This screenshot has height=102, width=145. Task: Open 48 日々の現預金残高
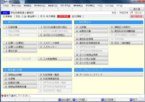click(91, 55)
